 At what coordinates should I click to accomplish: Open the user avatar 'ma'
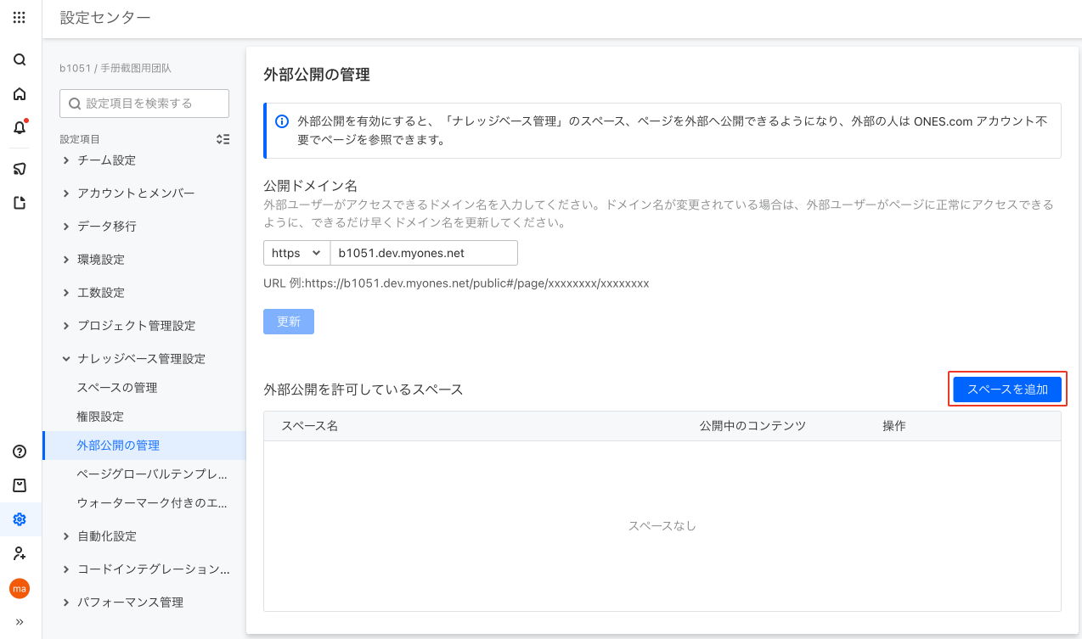20,588
